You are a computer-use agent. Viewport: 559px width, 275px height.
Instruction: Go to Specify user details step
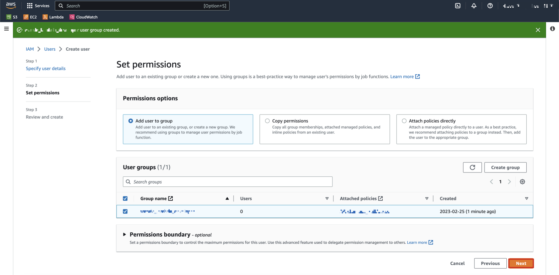pos(46,69)
